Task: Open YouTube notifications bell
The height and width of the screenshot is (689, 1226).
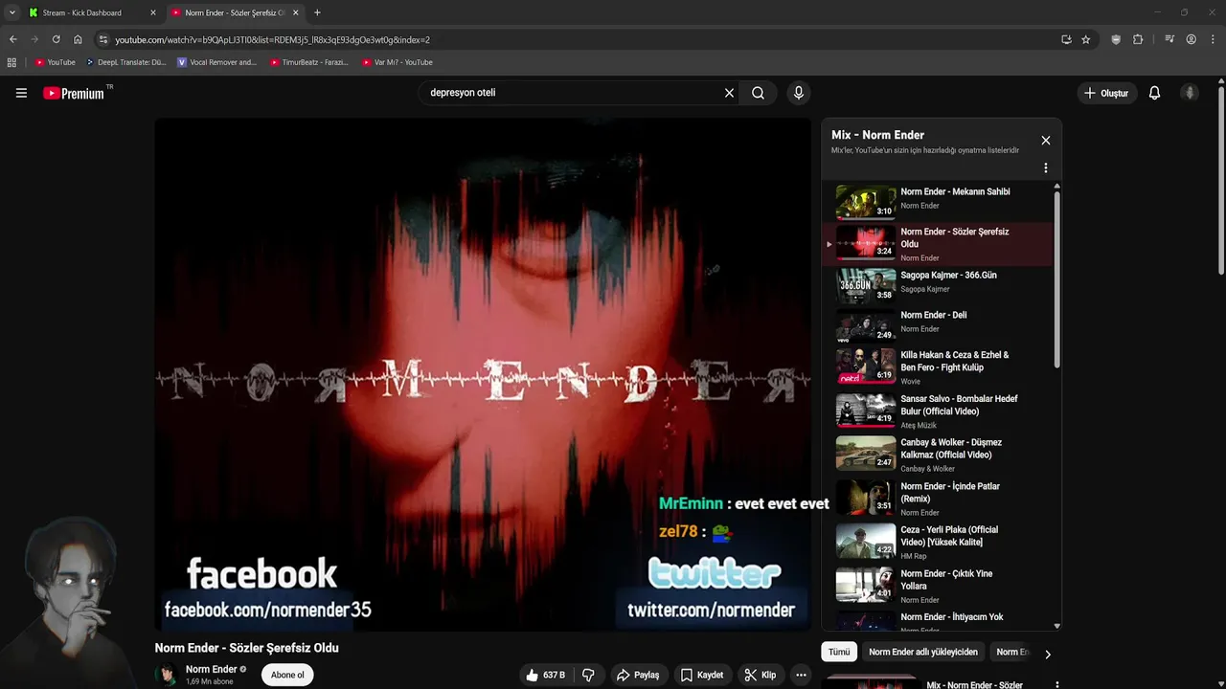Action: (x=1154, y=93)
